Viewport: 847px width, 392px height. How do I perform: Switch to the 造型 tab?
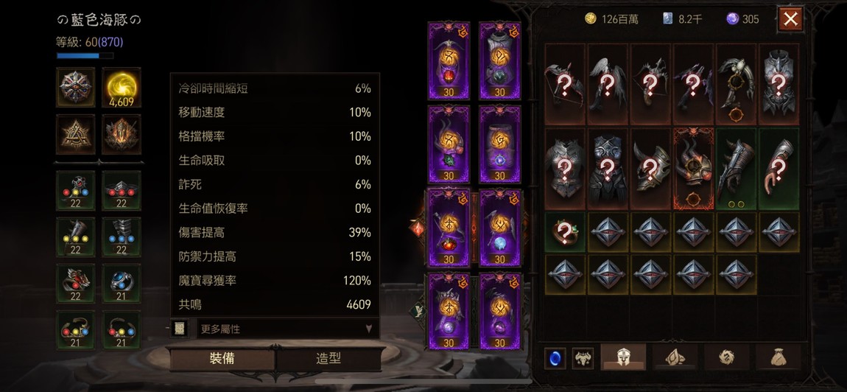(329, 359)
